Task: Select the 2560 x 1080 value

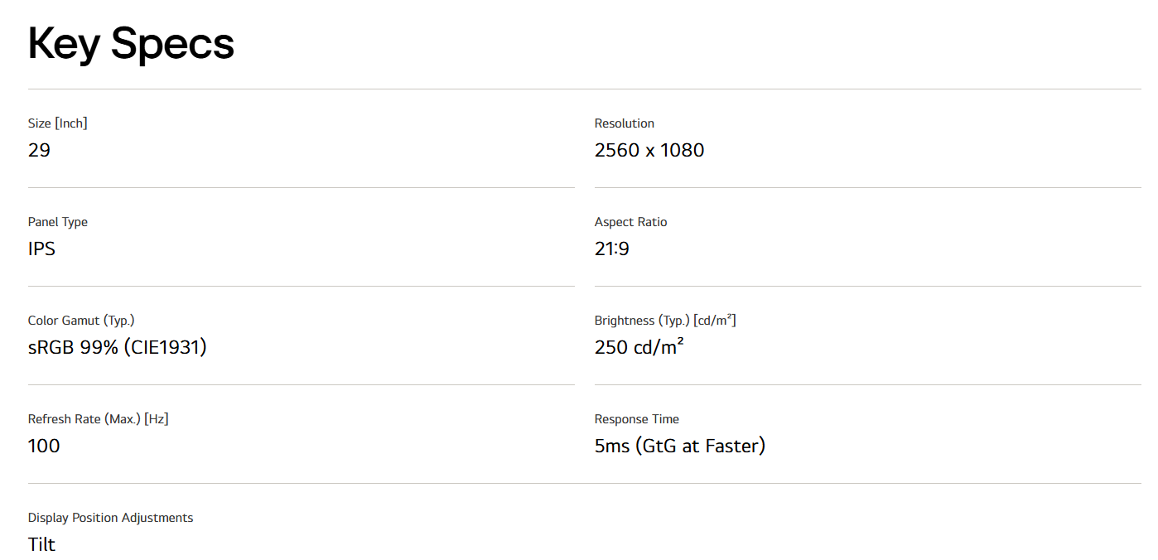Action: pyautogui.click(x=649, y=150)
